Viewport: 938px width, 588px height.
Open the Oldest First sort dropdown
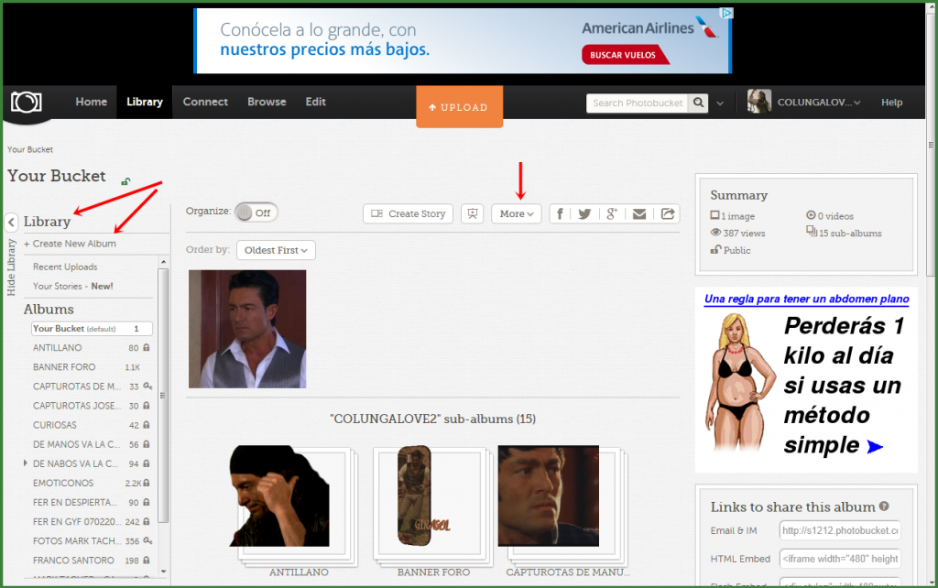coord(276,250)
